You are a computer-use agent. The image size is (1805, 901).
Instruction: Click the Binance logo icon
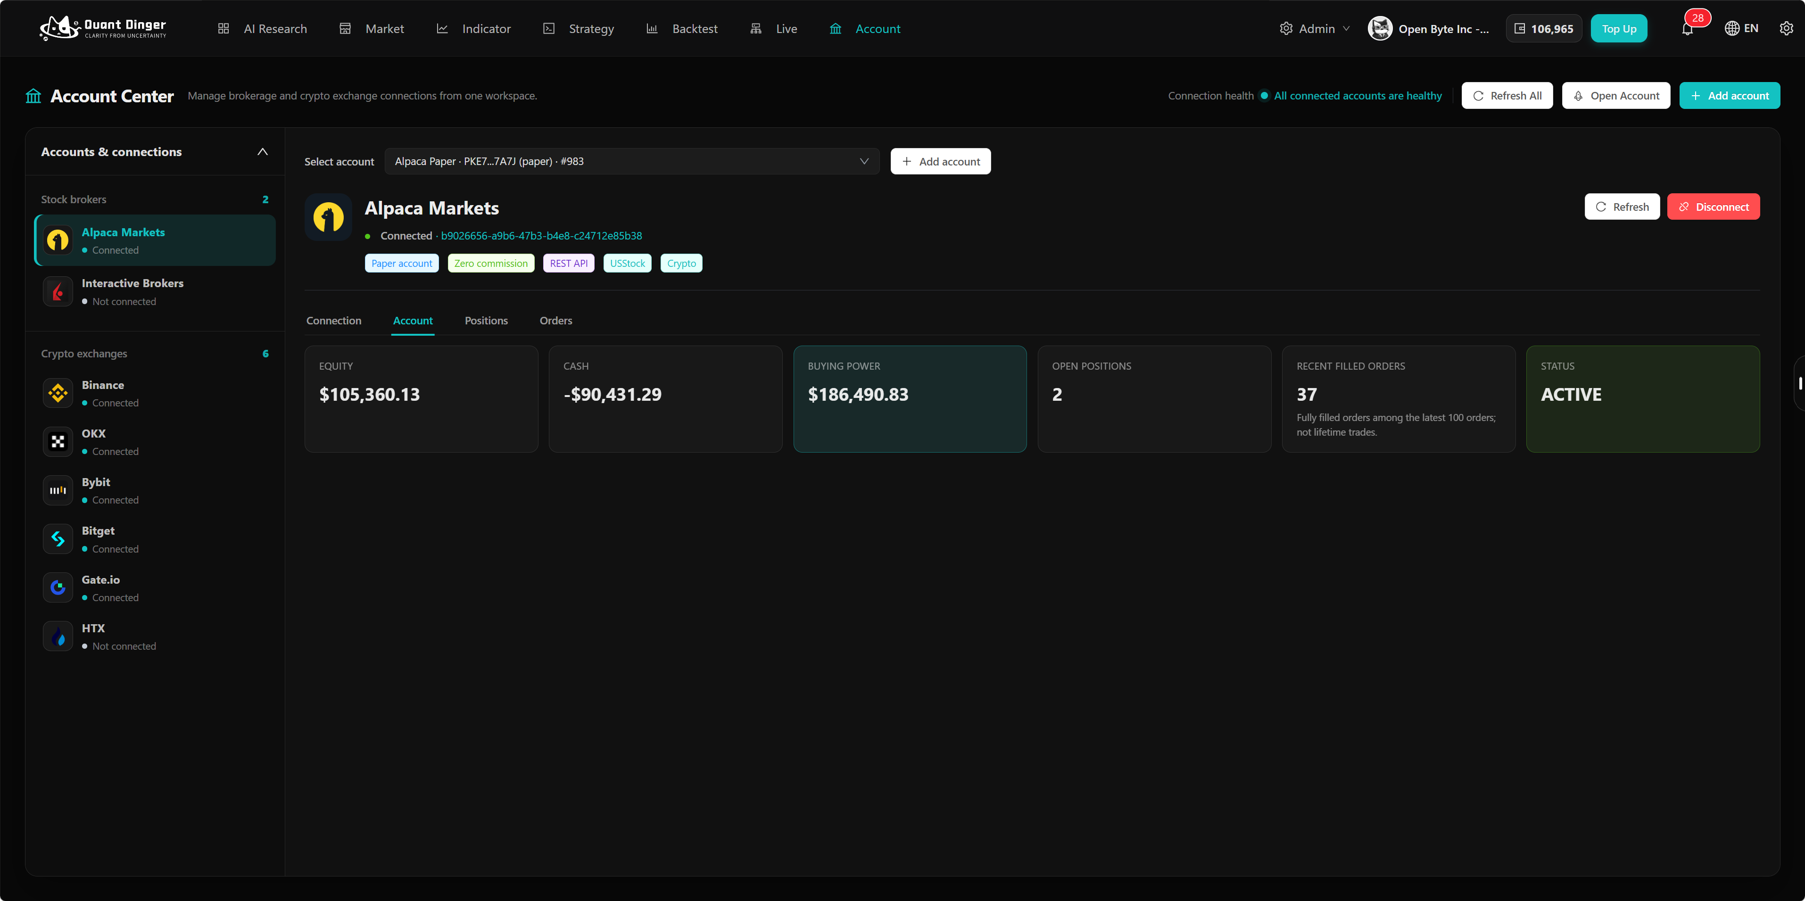(x=58, y=393)
